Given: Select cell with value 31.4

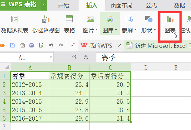Looking at the screenshot, I should 110,118.
